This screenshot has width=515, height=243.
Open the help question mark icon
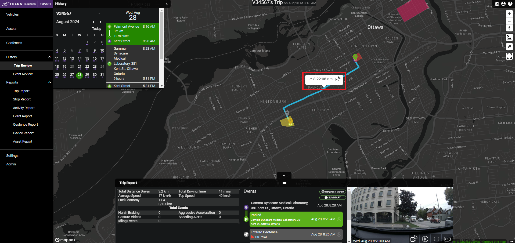click(510, 4)
